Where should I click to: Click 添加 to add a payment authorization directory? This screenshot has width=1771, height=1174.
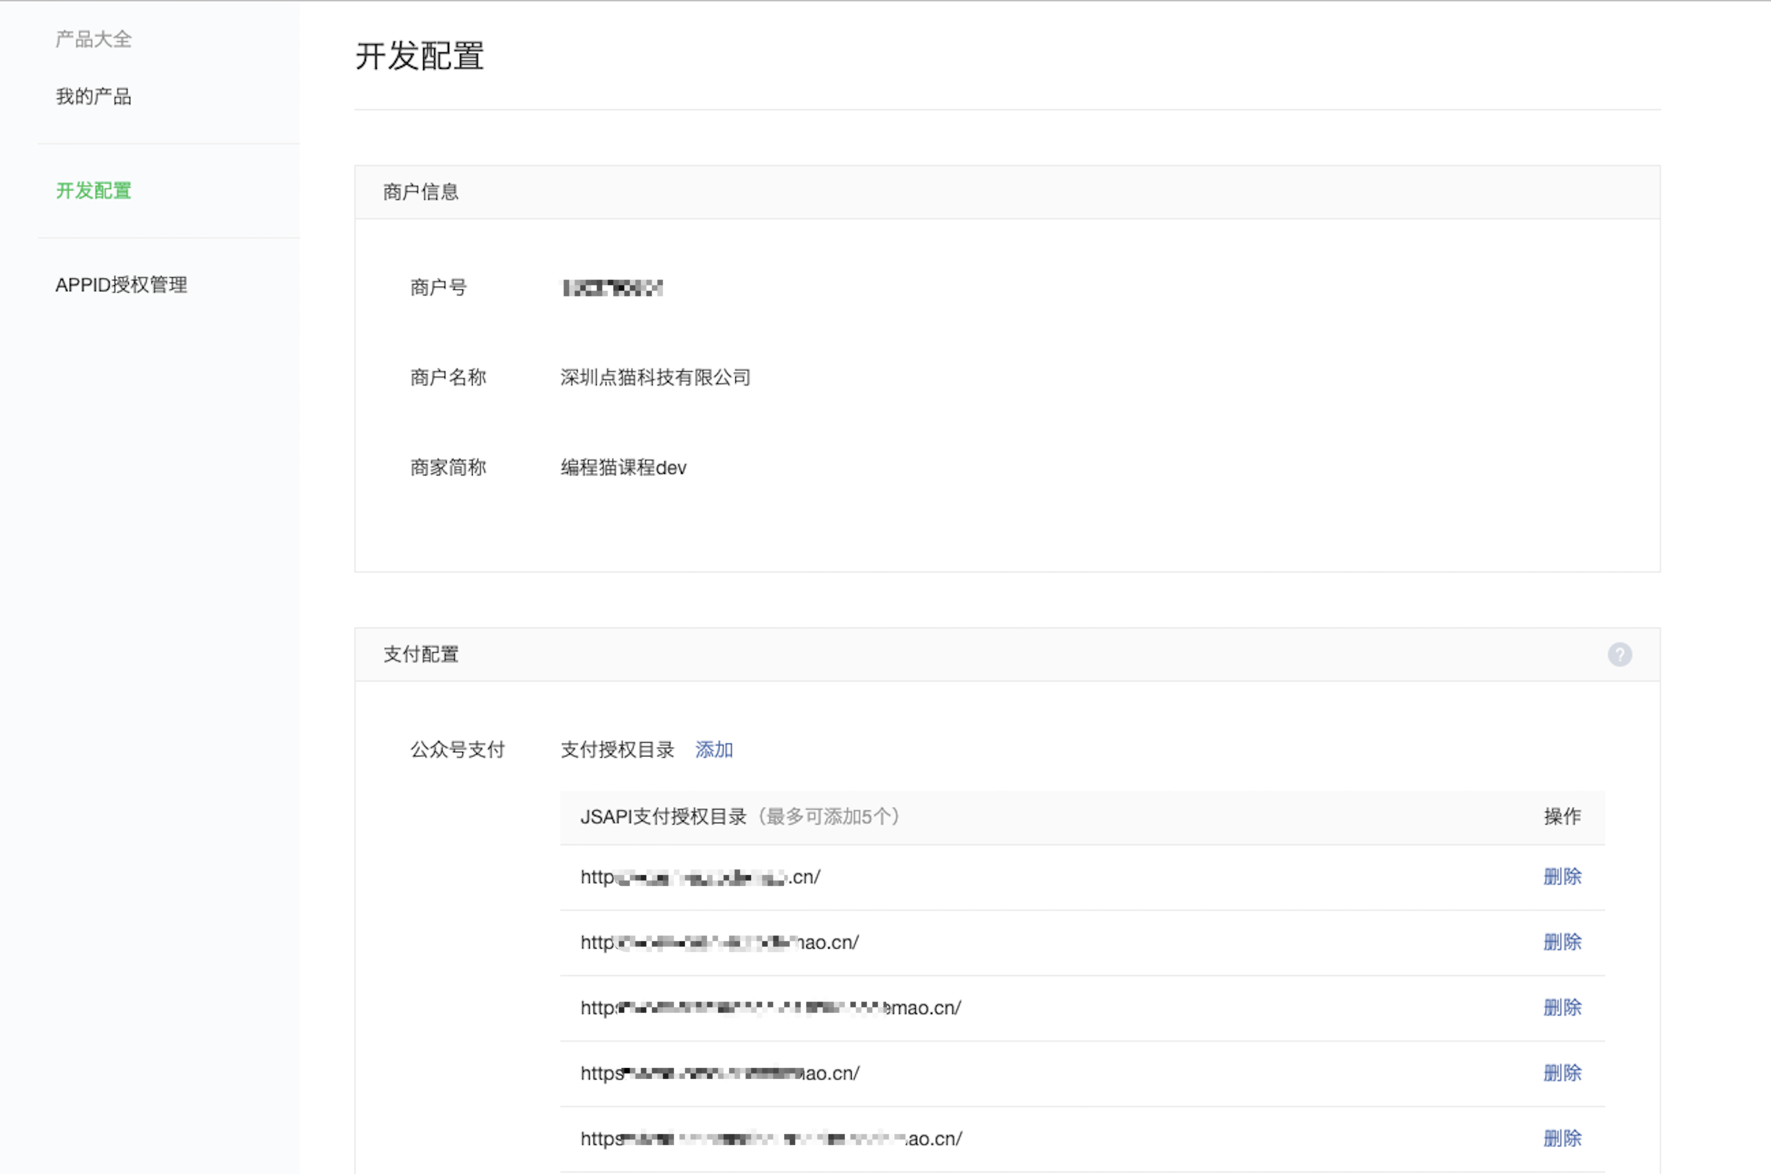pos(713,750)
